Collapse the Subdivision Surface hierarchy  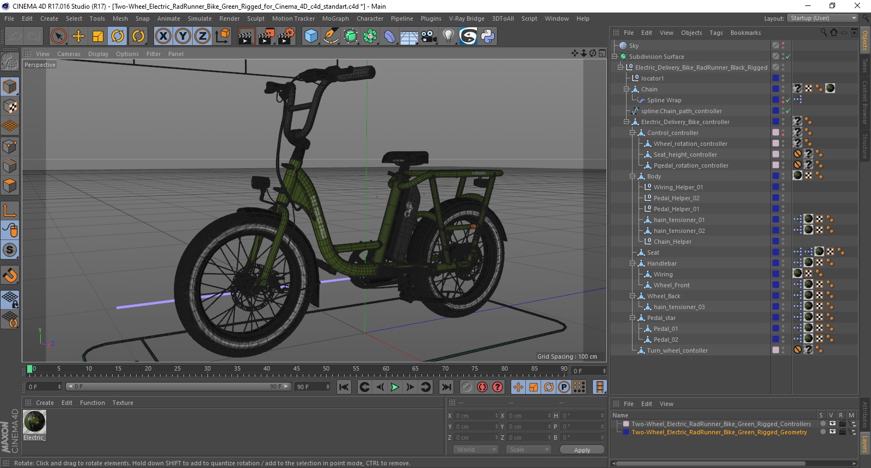click(615, 57)
